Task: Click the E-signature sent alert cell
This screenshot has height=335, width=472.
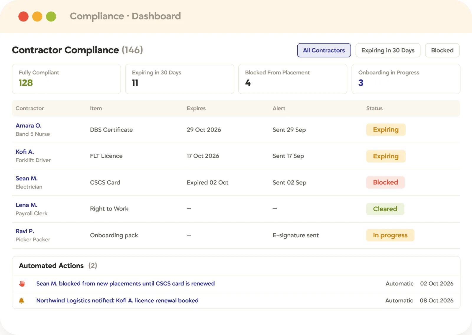Action: click(x=296, y=235)
